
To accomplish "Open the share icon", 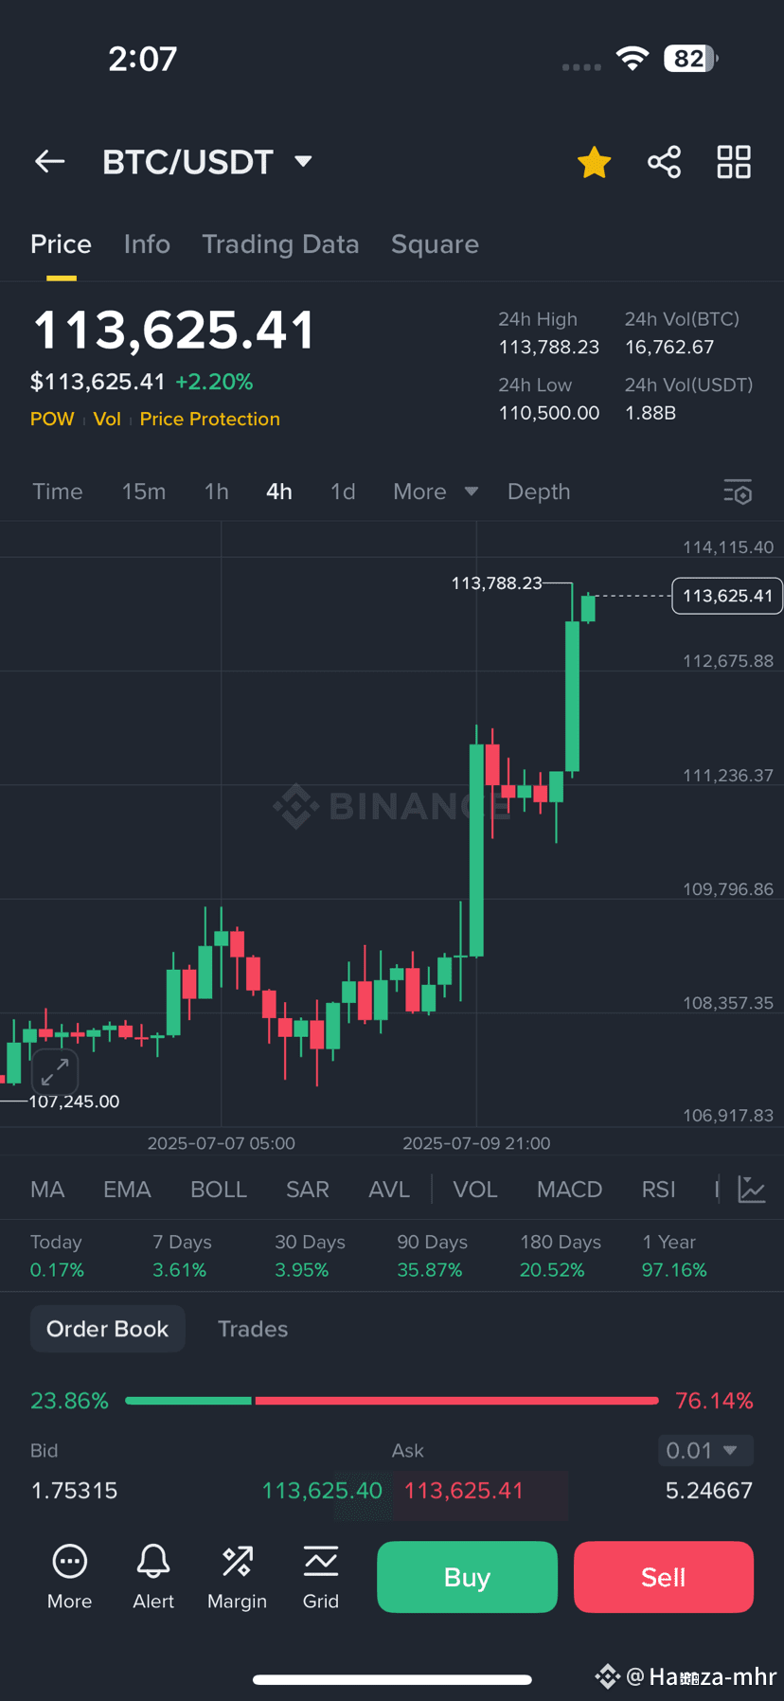I will tap(664, 162).
